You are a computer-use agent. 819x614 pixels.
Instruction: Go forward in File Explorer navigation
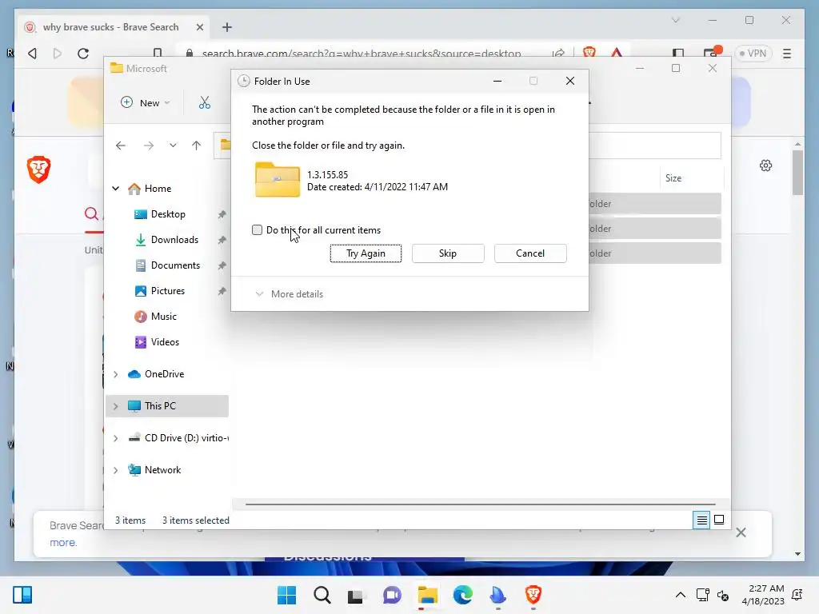click(149, 146)
